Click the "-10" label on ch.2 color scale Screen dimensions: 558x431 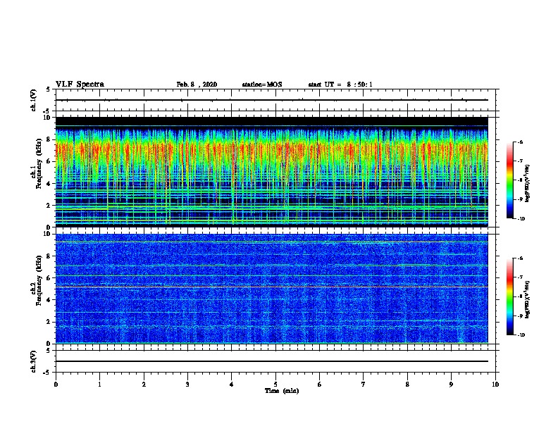point(521,335)
